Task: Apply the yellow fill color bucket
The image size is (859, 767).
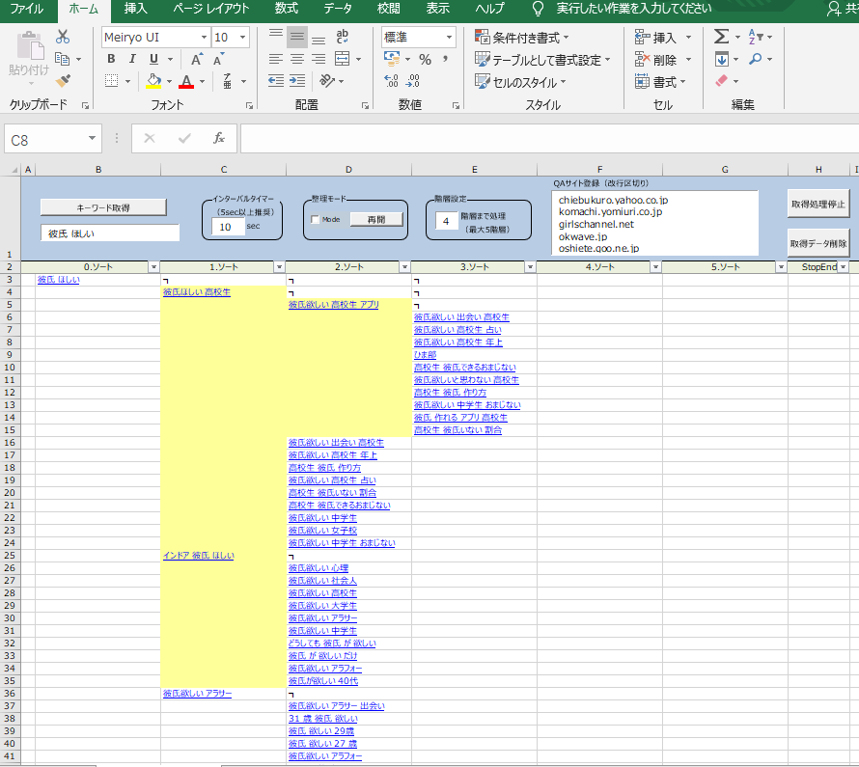Action: coord(153,81)
